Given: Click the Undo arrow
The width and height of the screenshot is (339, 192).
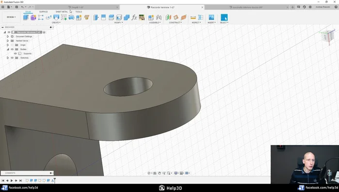Looking at the screenshot, I should point(22,7).
